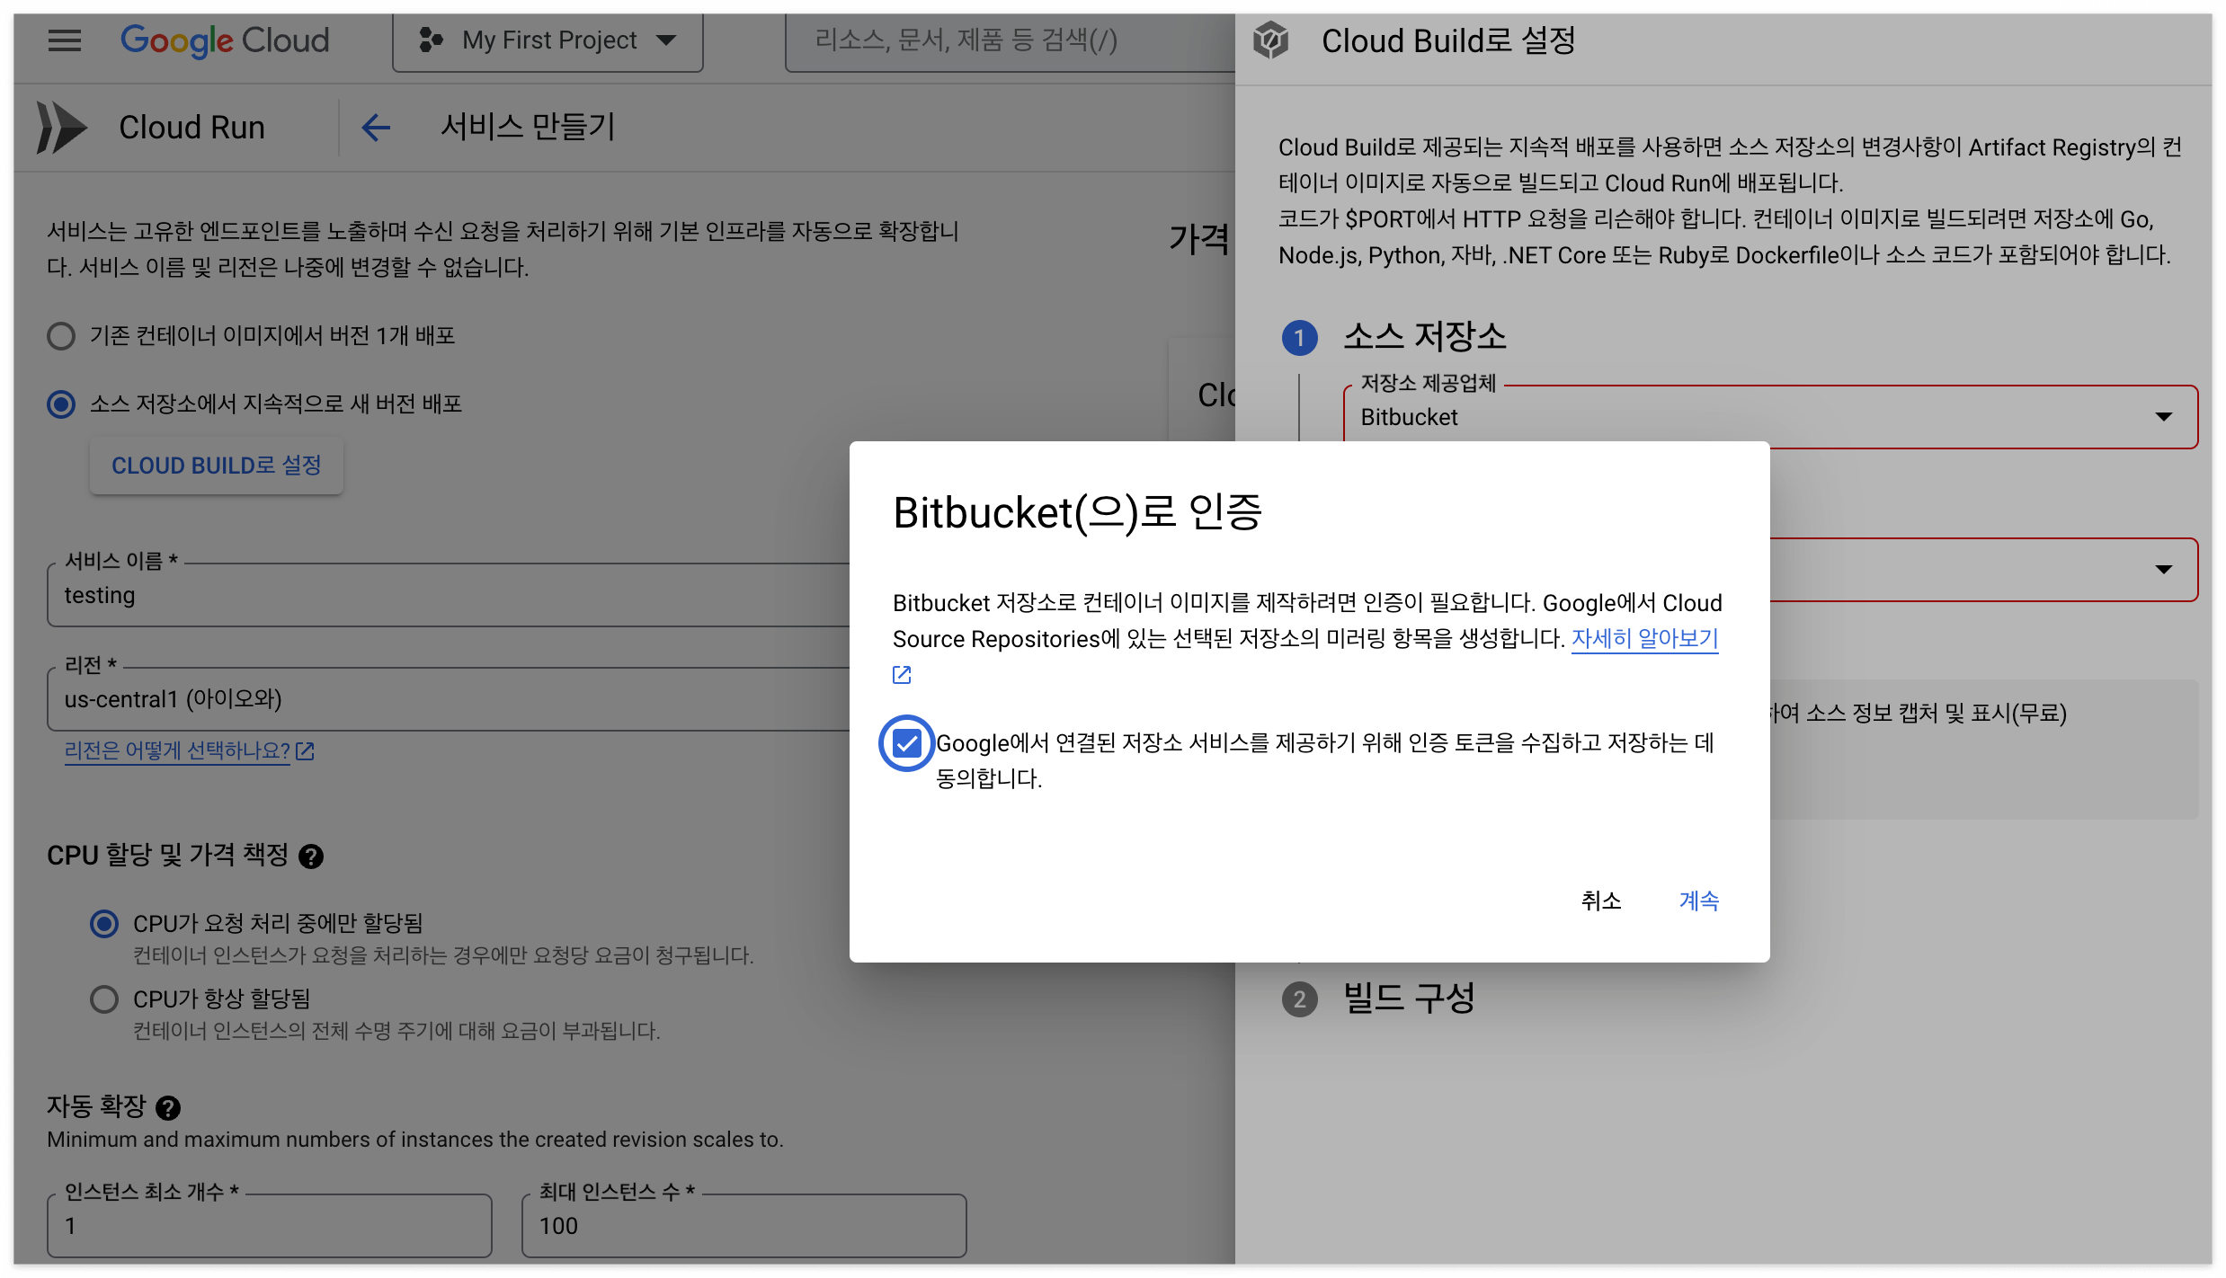Open the My First Project selector dropdown
This screenshot has height=1278, width=2226.
click(x=548, y=40)
